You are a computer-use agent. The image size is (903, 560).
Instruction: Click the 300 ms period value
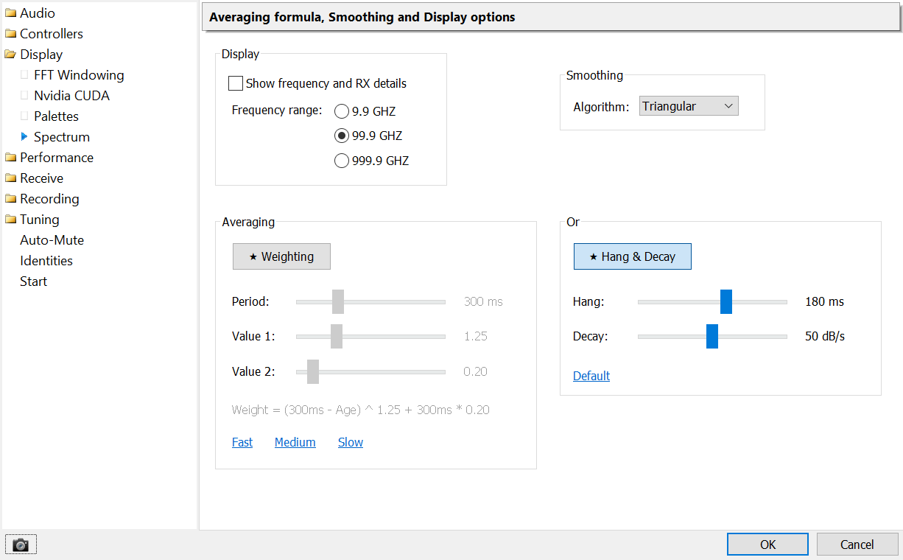click(483, 301)
